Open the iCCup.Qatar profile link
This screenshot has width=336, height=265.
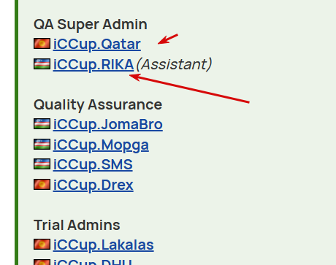tap(97, 44)
